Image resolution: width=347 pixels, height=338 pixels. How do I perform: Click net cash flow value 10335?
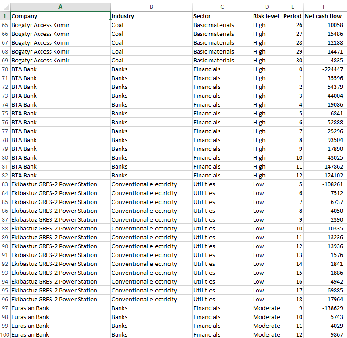(324, 228)
